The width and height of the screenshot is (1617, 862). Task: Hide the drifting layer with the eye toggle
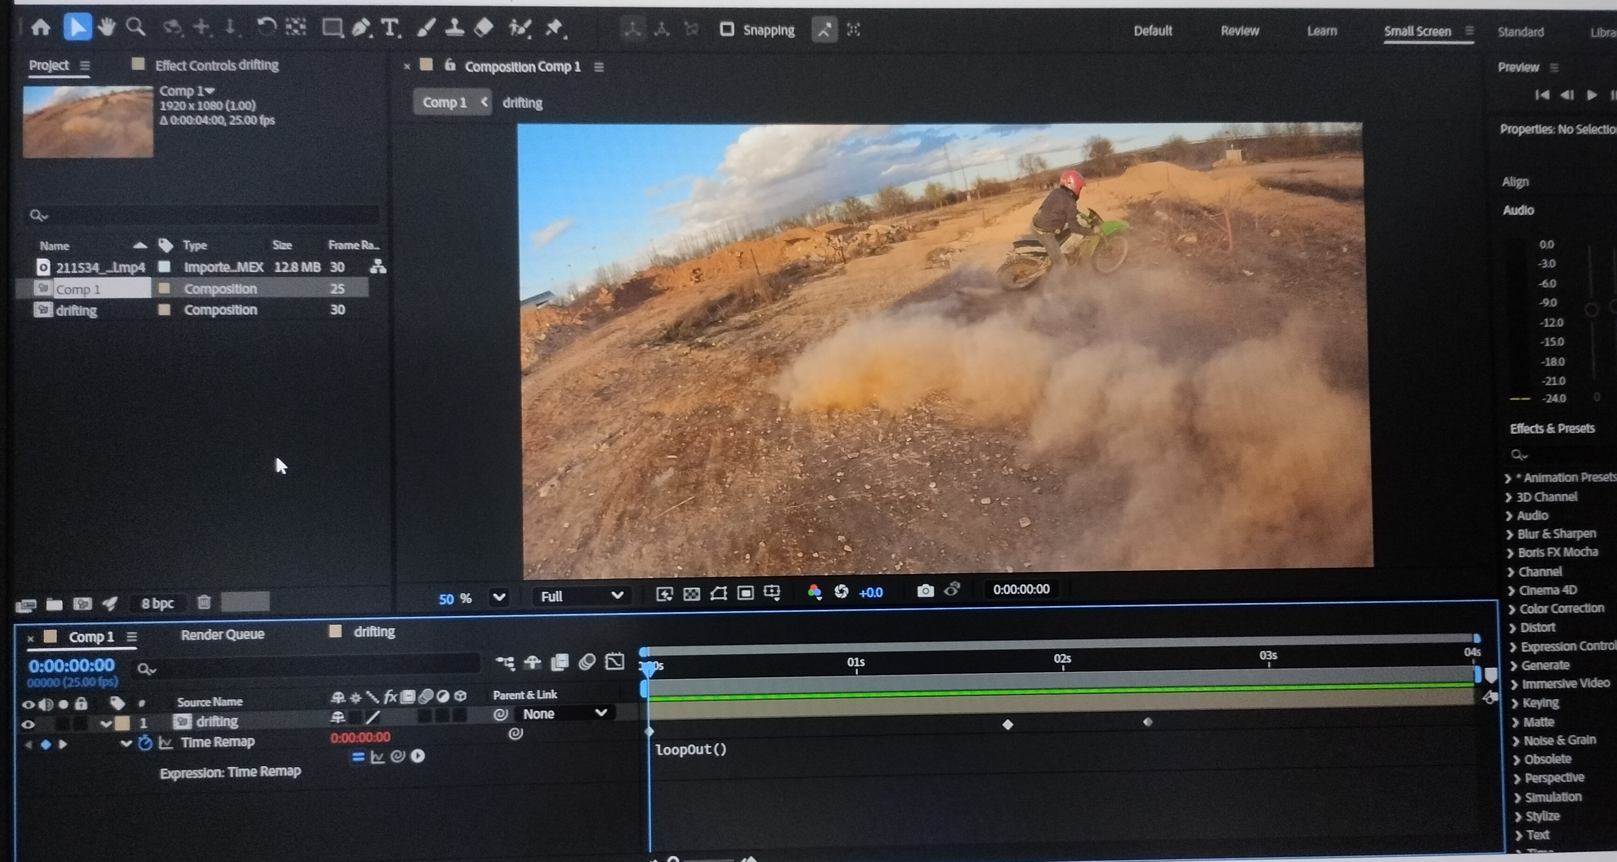(x=28, y=724)
